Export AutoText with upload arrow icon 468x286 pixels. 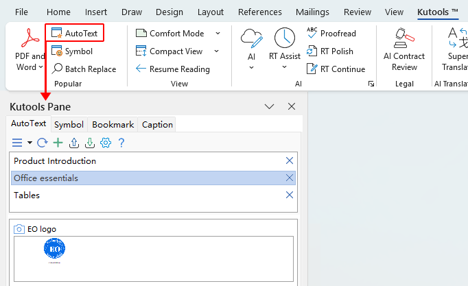(73, 143)
